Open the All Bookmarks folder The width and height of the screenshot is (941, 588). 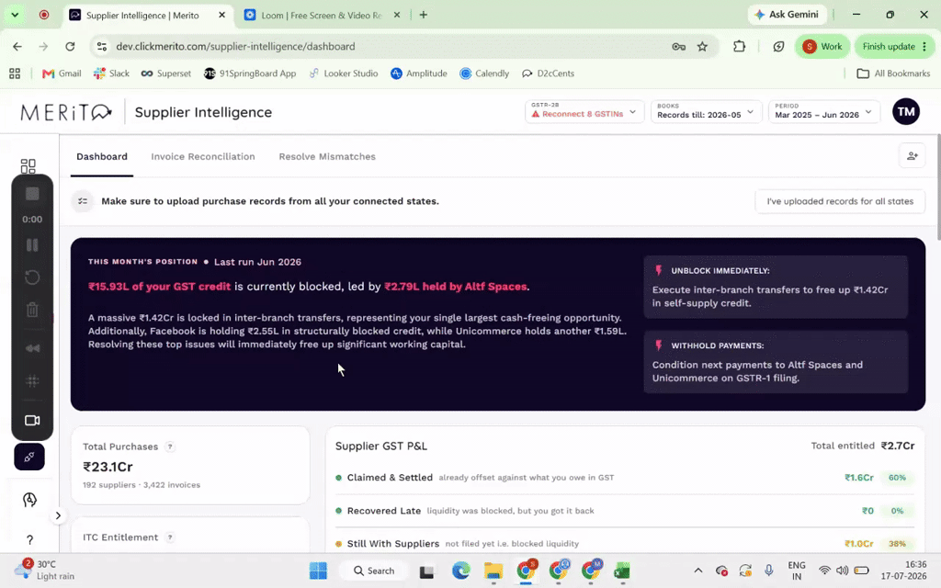(x=893, y=73)
